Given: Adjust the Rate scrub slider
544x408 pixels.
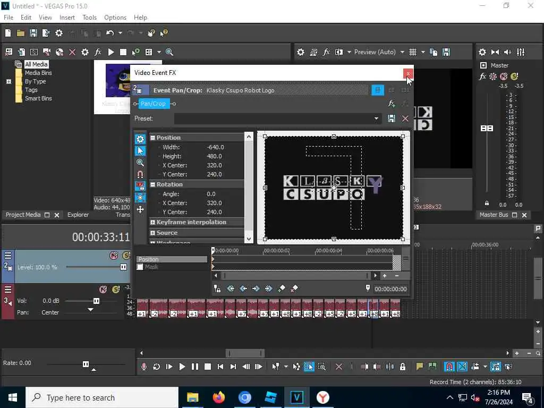Looking at the screenshot, I should pyautogui.click(x=86, y=364).
